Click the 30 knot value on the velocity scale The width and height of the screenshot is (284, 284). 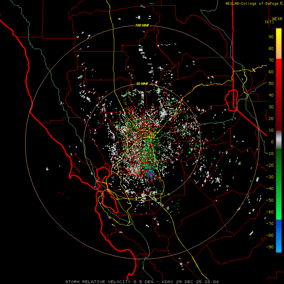(271, 107)
